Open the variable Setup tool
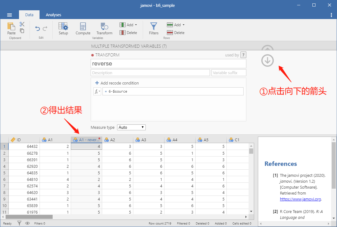The image size is (337, 227). pos(63,29)
